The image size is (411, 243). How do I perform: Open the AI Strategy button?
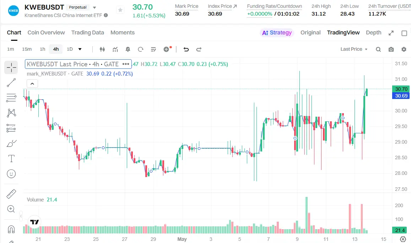[277, 33]
